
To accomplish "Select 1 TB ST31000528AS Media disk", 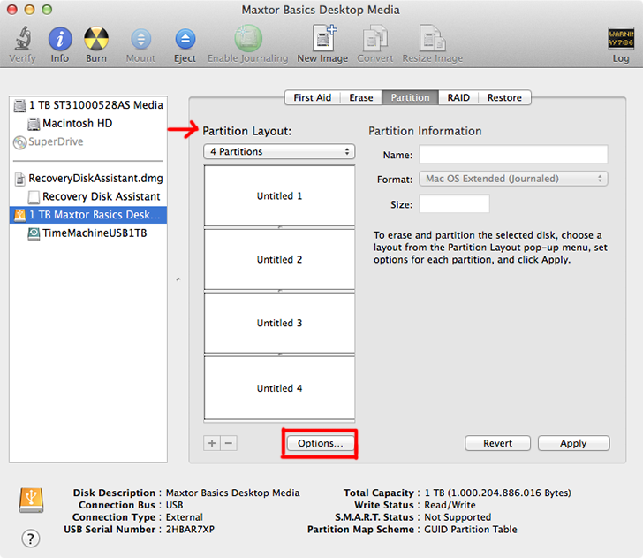I will pos(88,105).
